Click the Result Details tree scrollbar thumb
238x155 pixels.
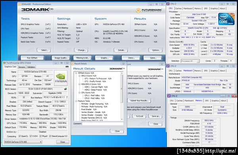[x=122, y=89]
